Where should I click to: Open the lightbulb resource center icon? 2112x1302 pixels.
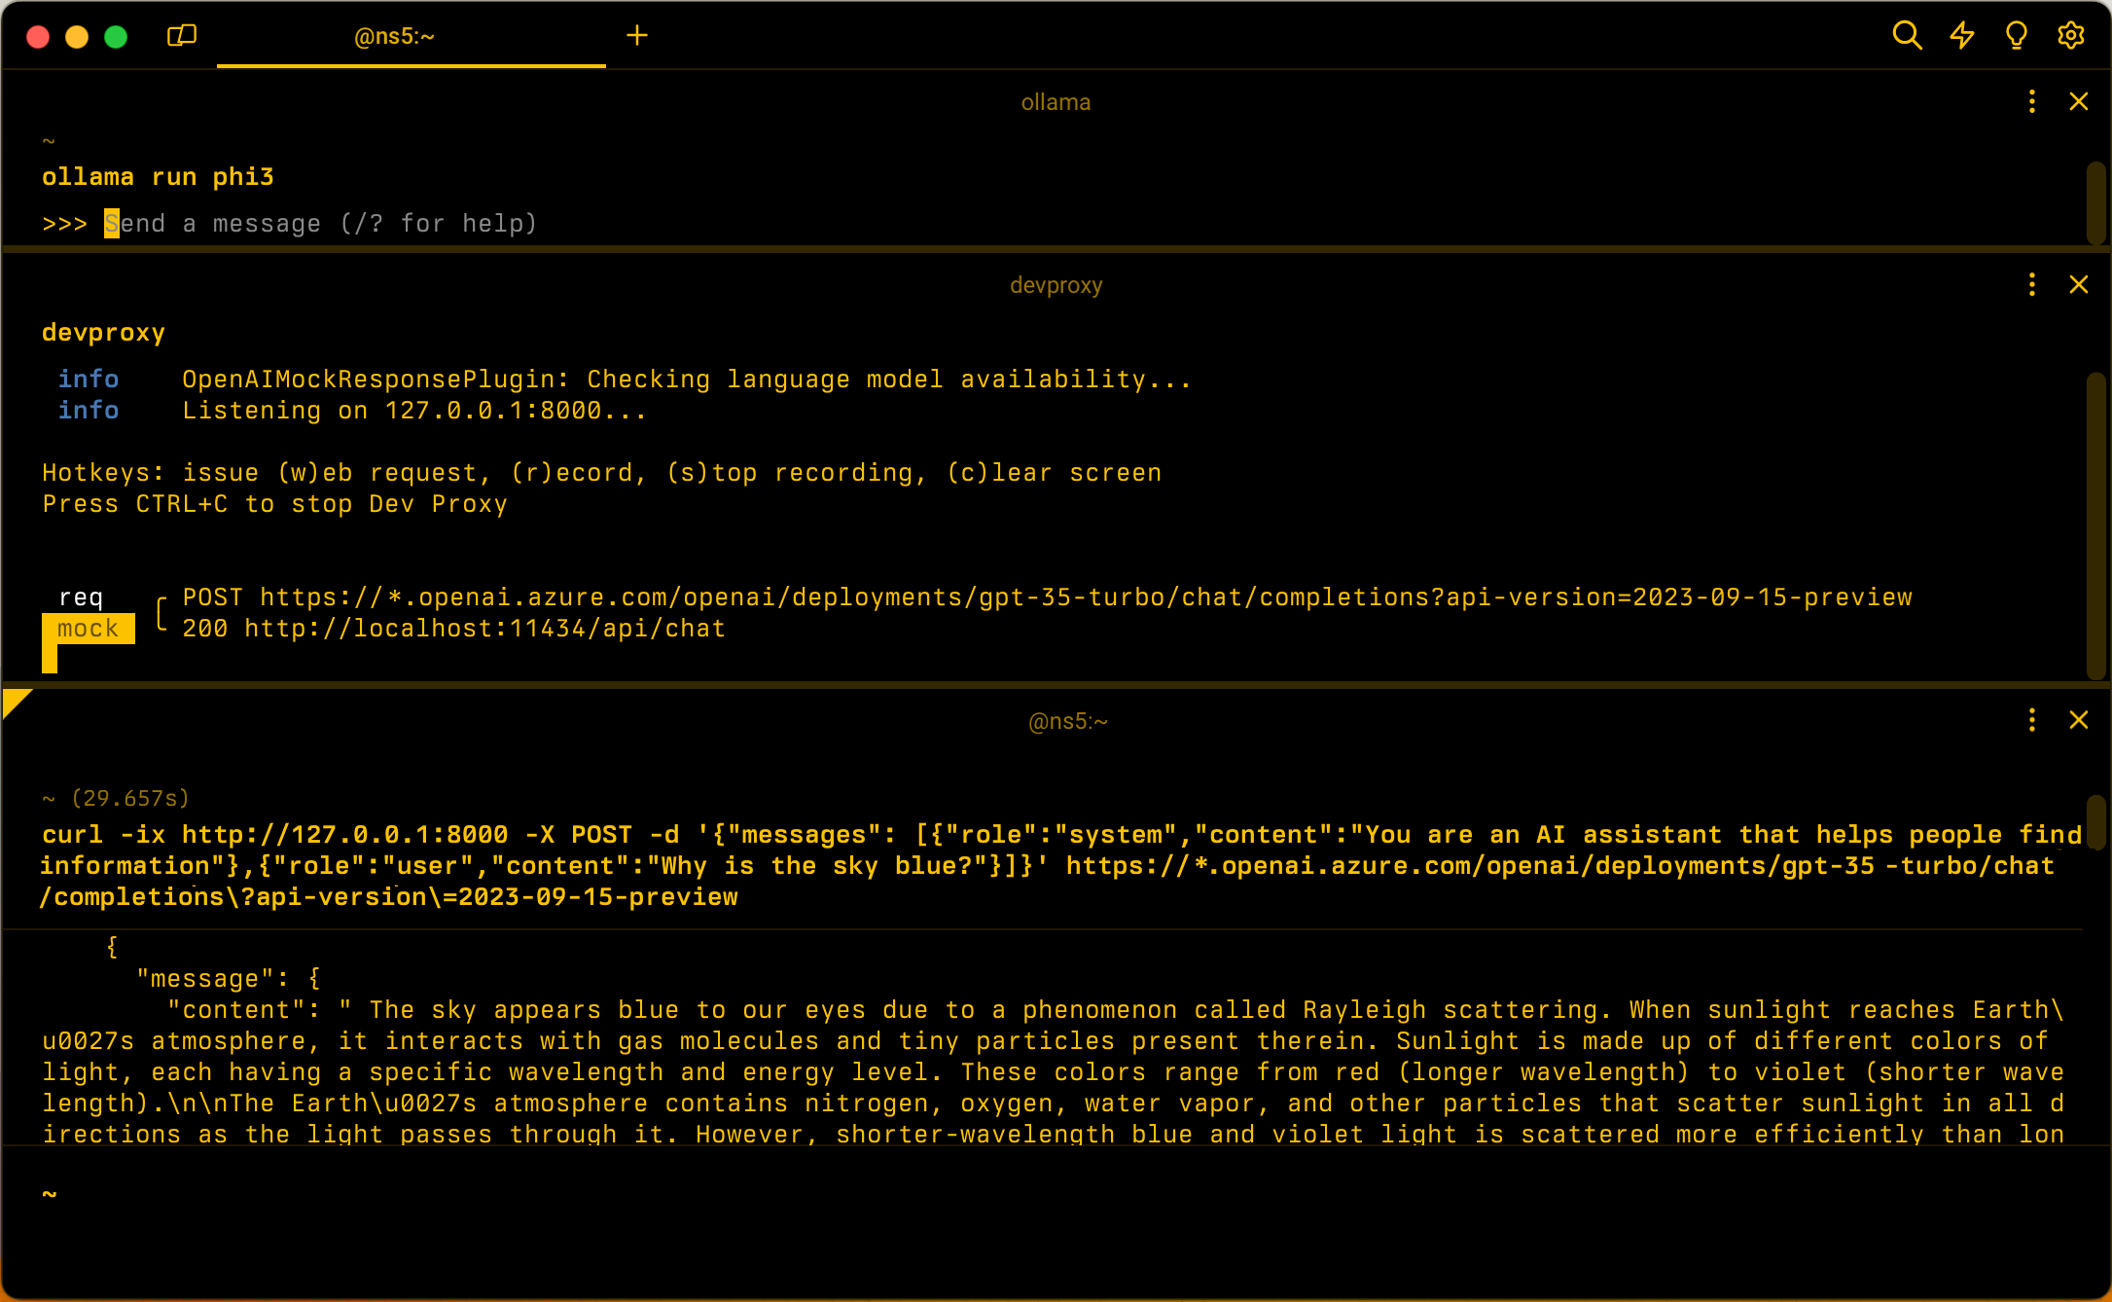pyautogui.click(x=2017, y=36)
